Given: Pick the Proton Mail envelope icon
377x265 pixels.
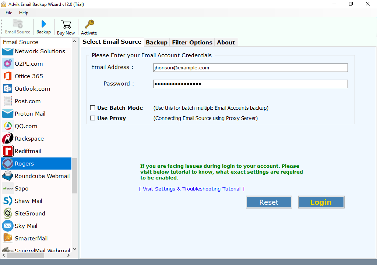Looking at the screenshot, I should 8,113.
